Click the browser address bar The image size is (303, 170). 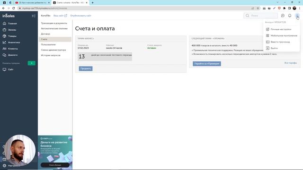tap(135, 8)
